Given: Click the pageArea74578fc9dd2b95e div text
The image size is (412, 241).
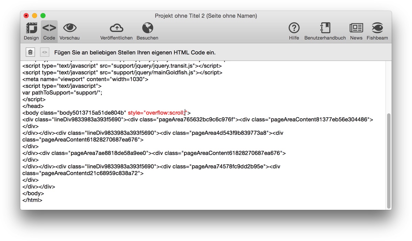Looking at the screenshot, I should (215, 166).
